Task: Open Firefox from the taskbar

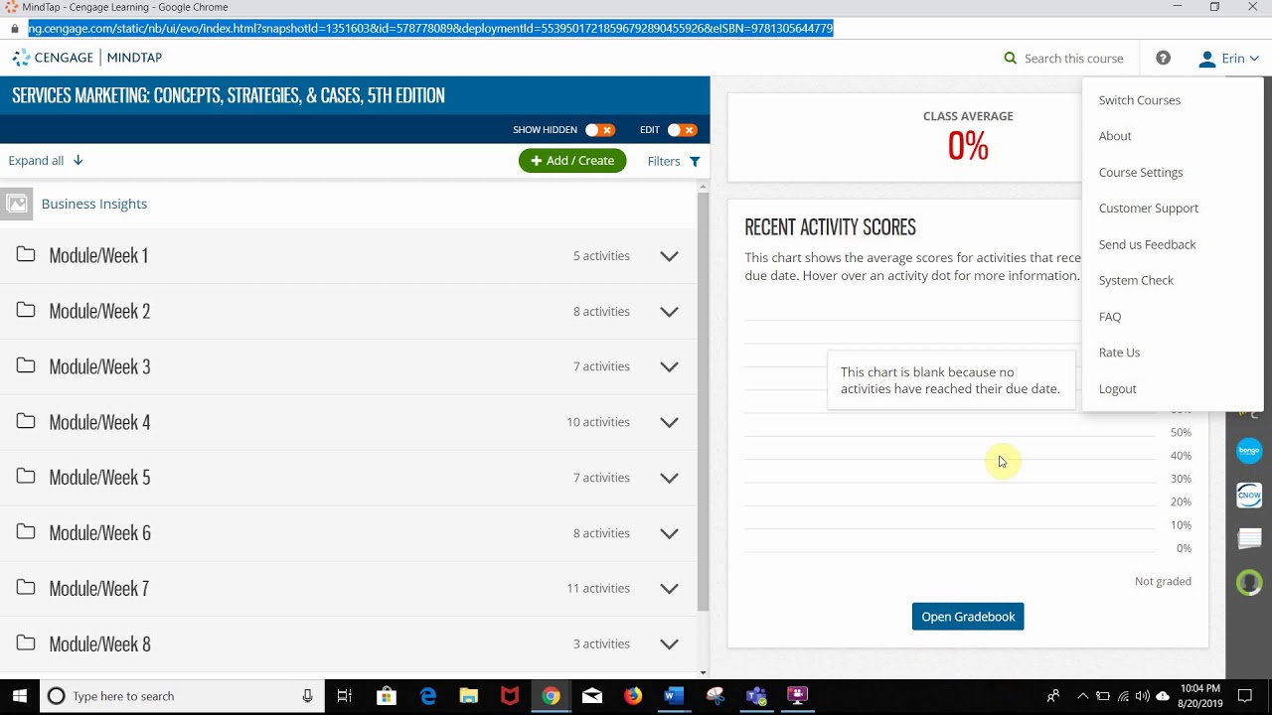Action: [633, 696]
